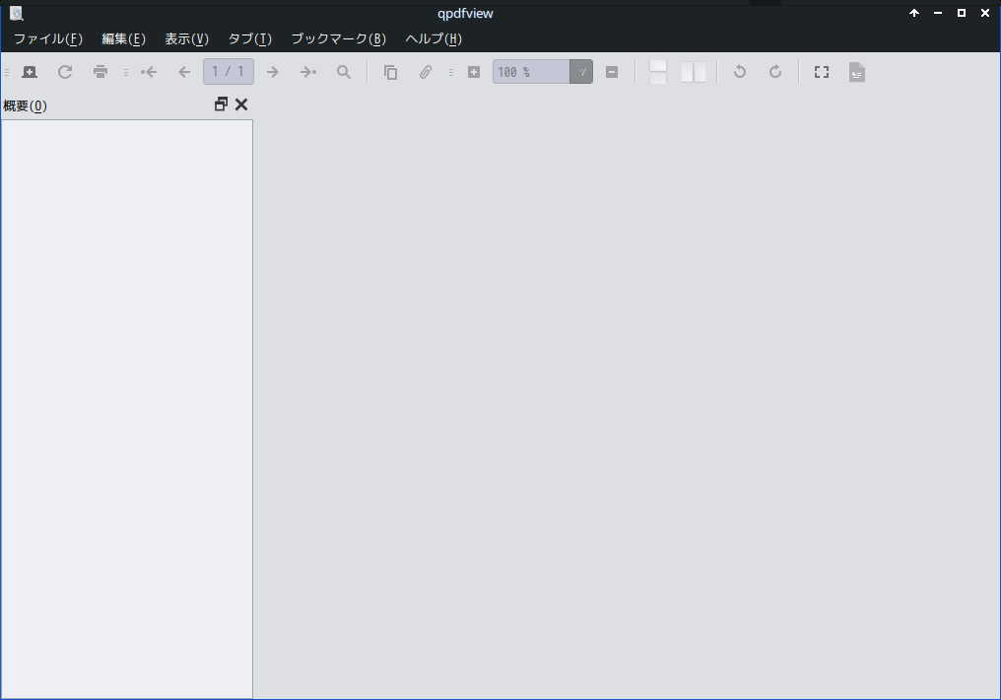
Task: Open the ブックマーク(B) menu
Action: [338, 39]
